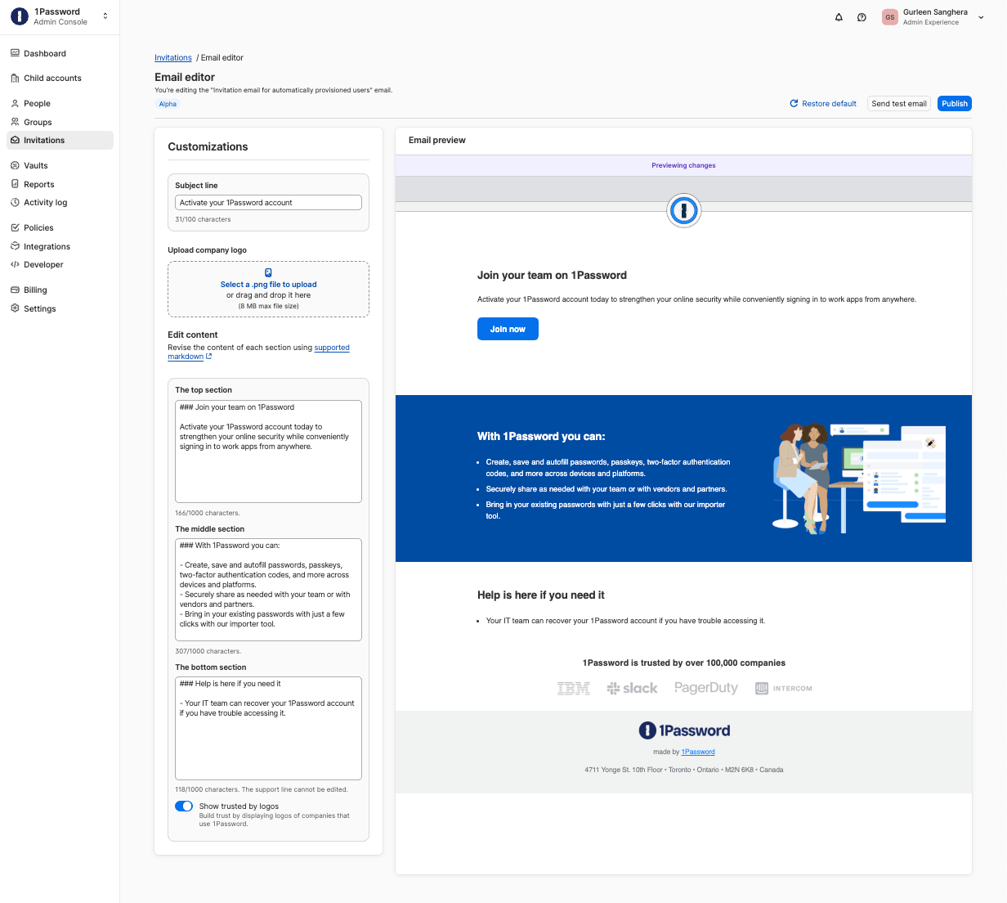
Task: Go to the Policies section
Action: pyautogui.click(x=38, y=227)
